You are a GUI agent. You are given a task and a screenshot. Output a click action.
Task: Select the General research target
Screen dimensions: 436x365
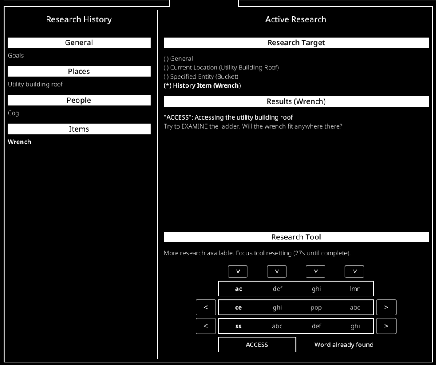click(x=178, y=59)
